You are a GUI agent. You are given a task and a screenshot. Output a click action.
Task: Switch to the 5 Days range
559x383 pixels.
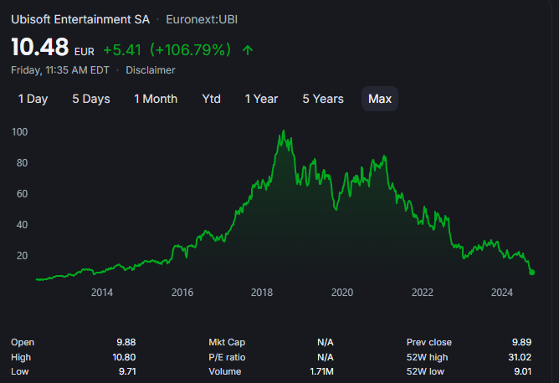[x=91, y=99]
